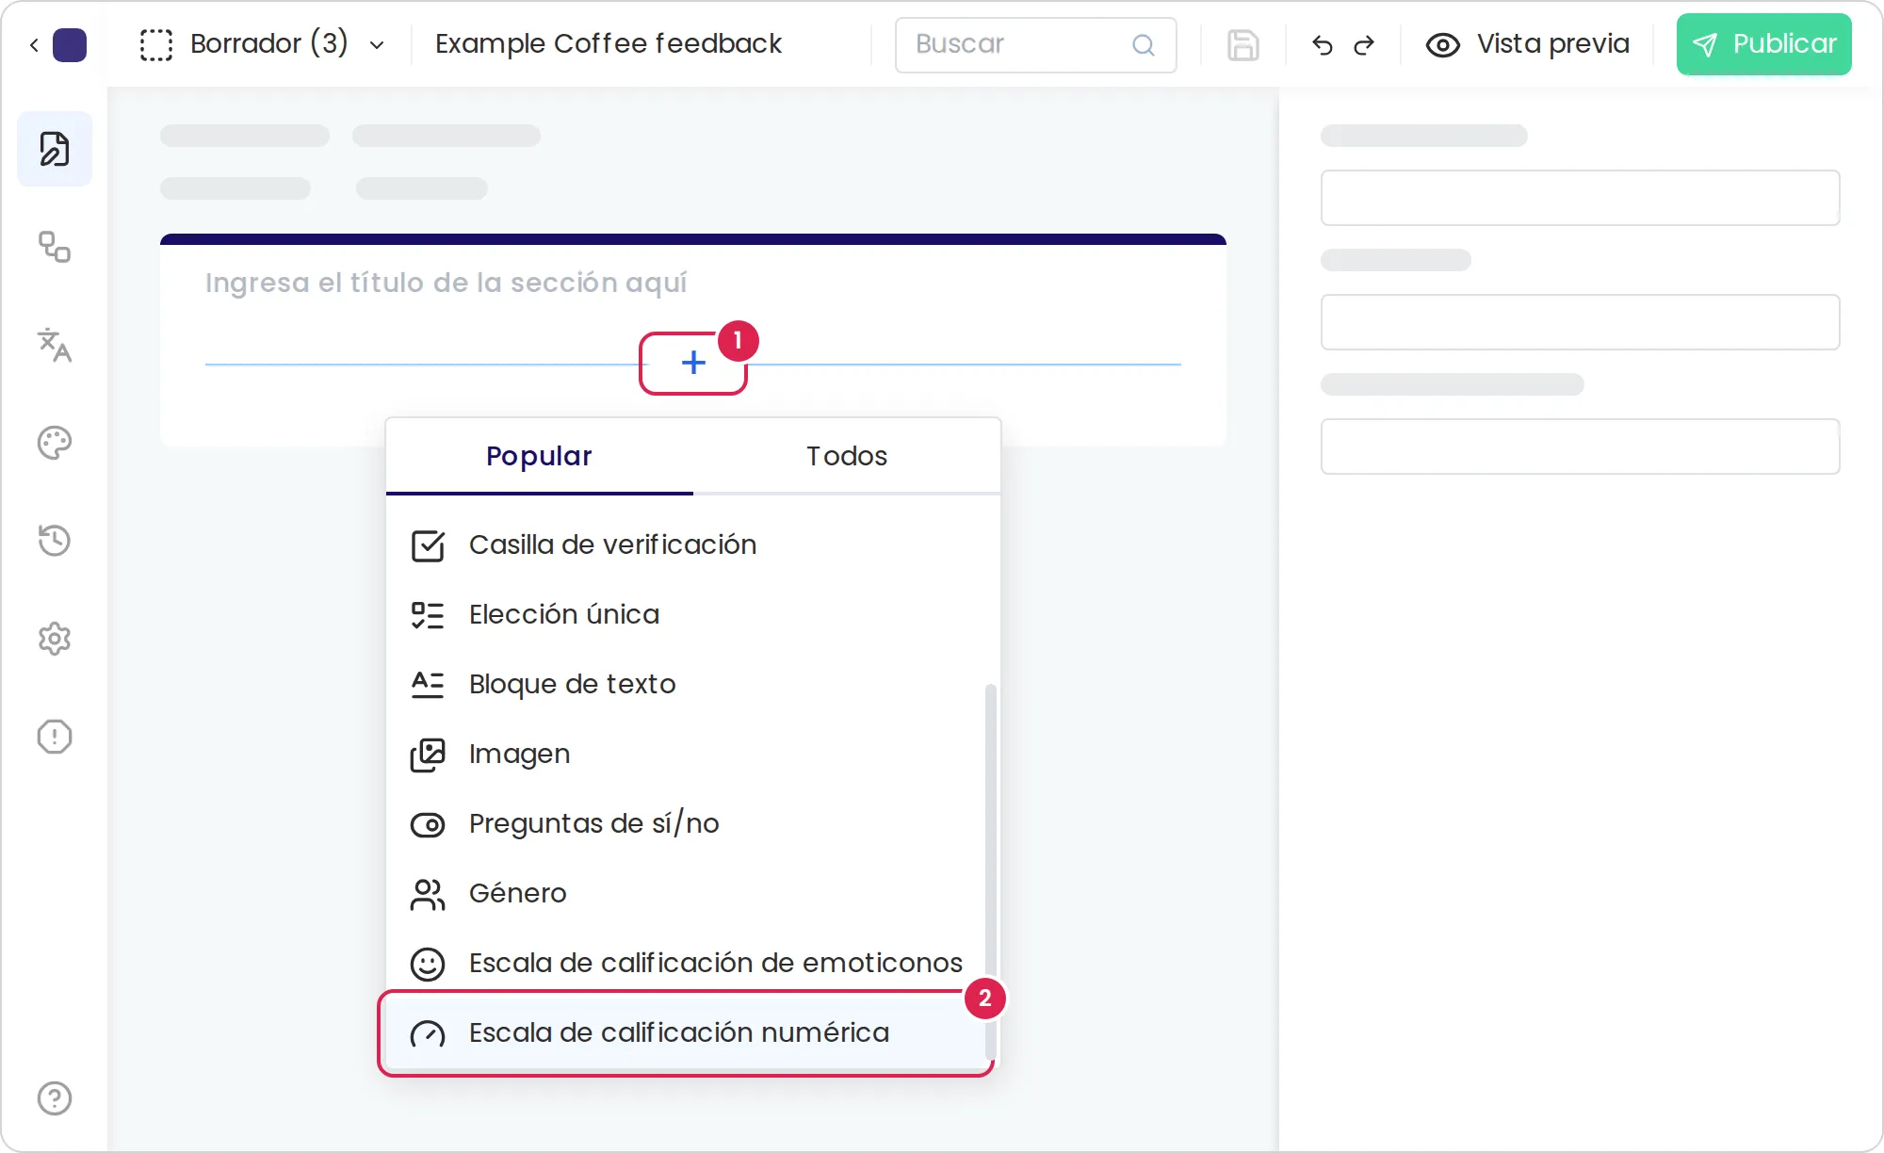Image resolution: width=1884 pixels, height=1153 pixels.
Task: Open the theme palette sidebar icon
Action: [55, 443]
